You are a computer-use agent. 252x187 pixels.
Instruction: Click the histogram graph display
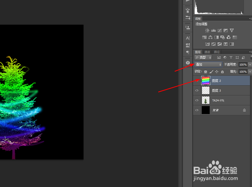(x=219, y=7)
